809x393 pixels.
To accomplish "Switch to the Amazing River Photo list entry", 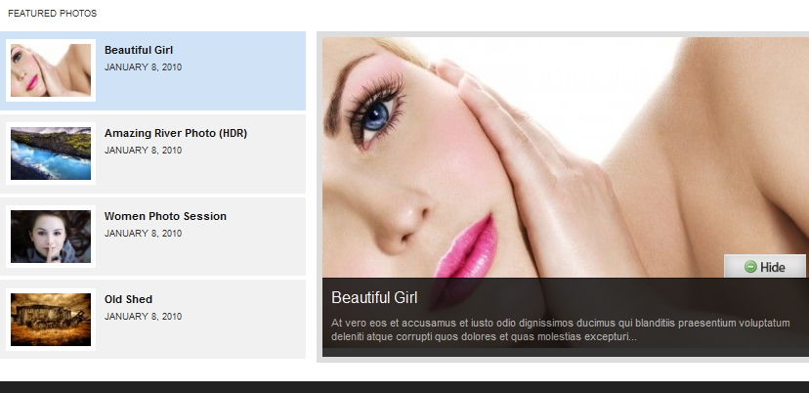I will [152, 153].
